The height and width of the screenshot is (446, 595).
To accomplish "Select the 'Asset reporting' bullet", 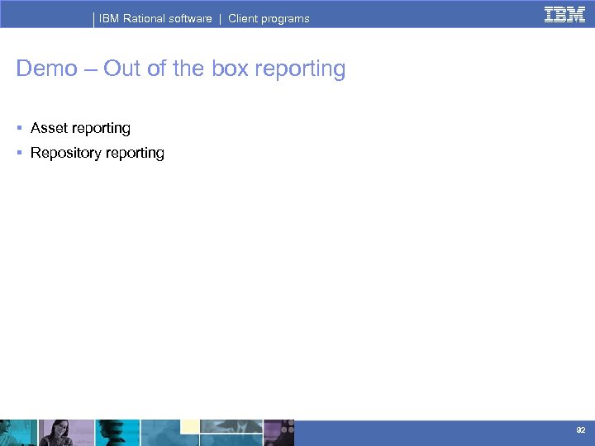I will pyautogui.click(x=80, y=128).
